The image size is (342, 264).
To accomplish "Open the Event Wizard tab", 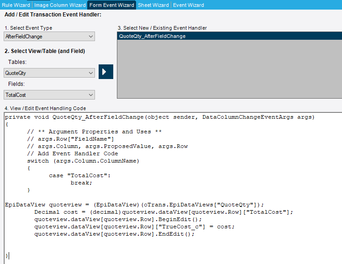I will point(189,5).
